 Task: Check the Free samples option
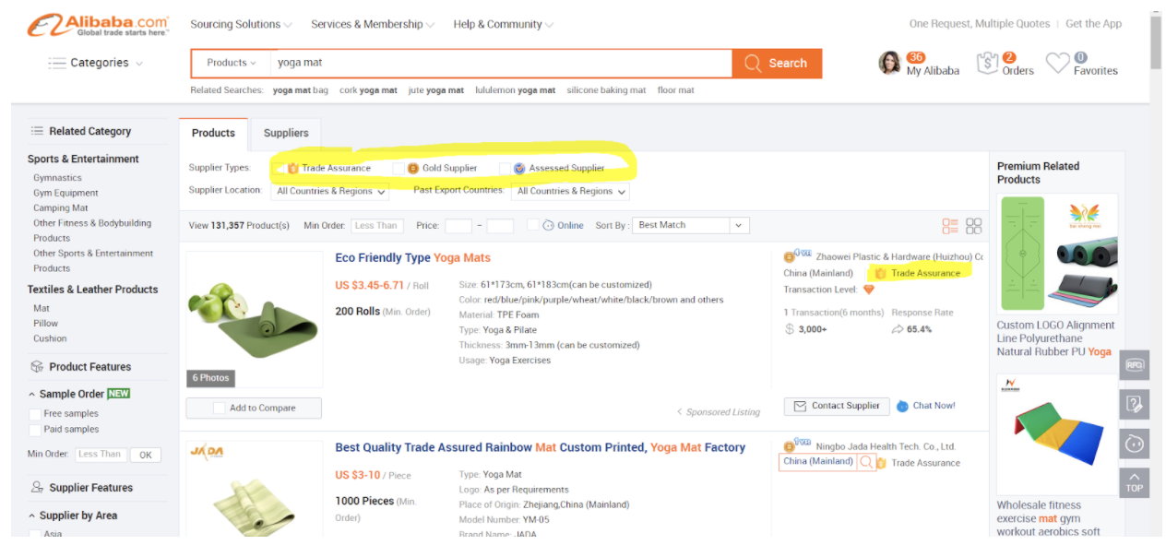35,413
